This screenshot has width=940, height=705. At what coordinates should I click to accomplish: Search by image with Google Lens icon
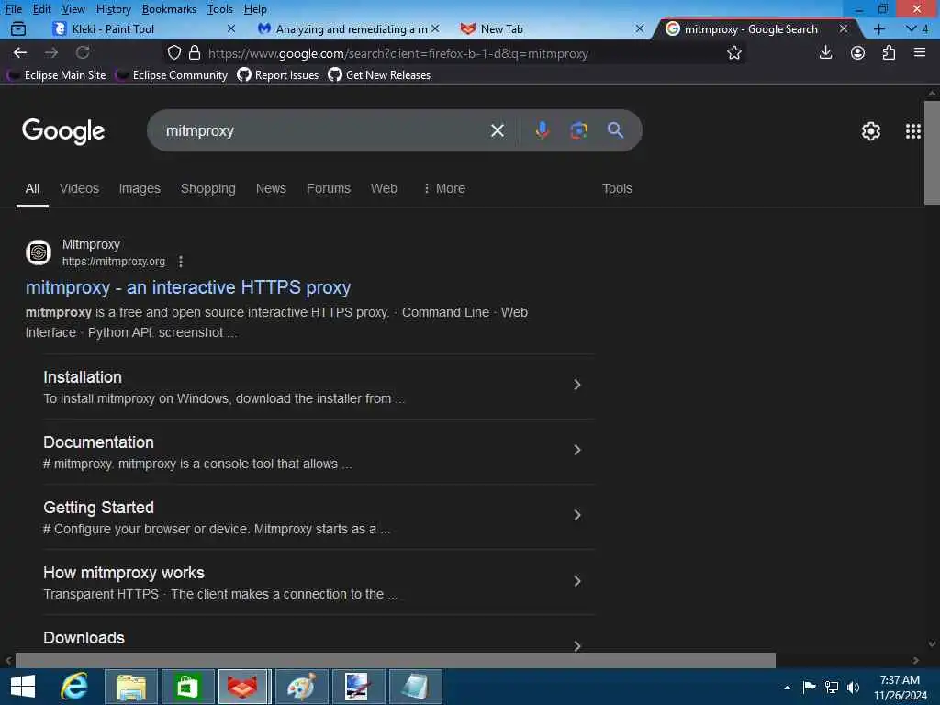click(578, 130)
